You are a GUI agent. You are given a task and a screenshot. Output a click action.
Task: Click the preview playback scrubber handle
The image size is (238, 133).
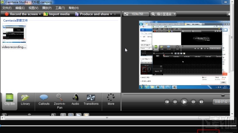point(223,95)
